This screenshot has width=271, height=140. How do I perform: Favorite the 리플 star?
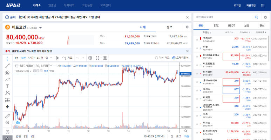tap(197, 48)
